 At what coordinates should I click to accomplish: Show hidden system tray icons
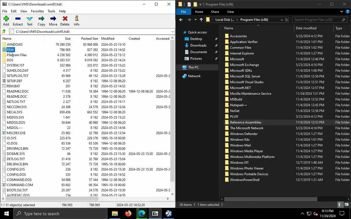tap(302, 214)
